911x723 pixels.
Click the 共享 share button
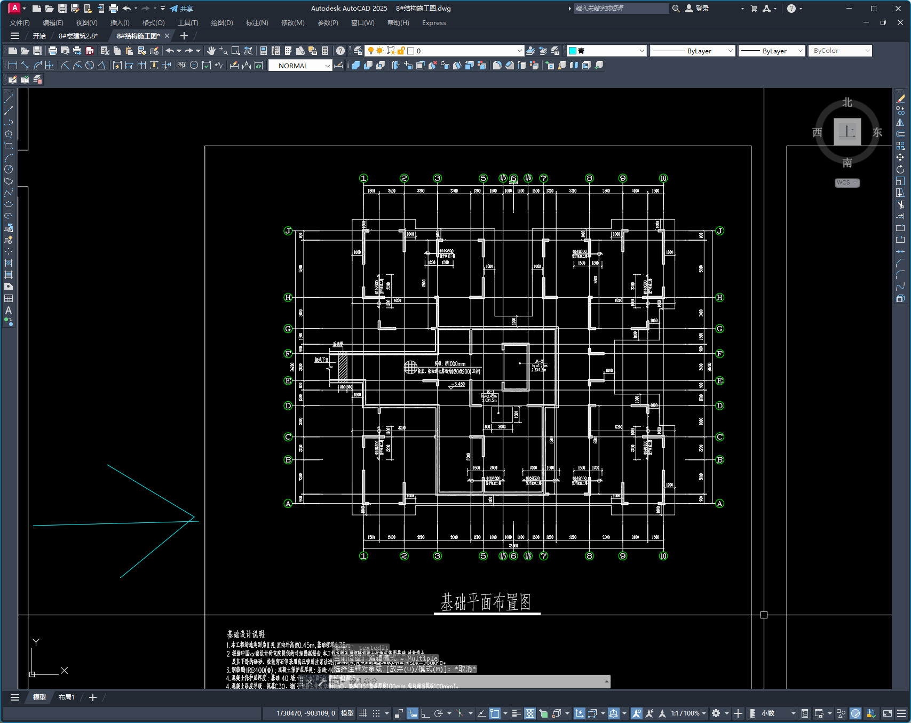(x=181, y=9)
